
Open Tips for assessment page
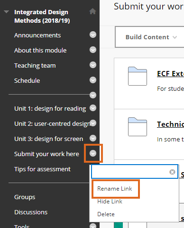pyautogui.click(x=42, y=169)
